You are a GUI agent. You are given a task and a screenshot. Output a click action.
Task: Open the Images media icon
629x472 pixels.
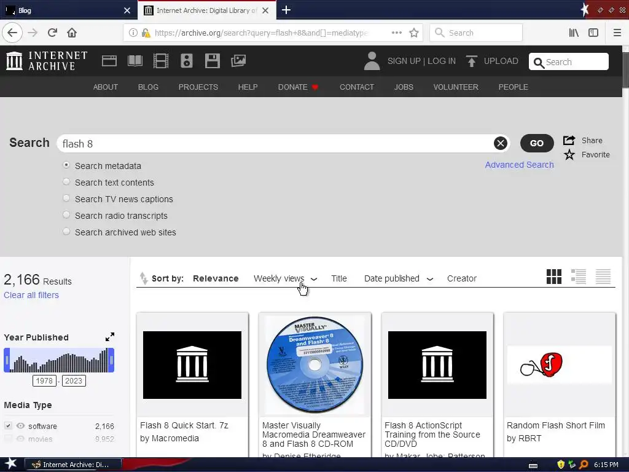click(238, 61)
